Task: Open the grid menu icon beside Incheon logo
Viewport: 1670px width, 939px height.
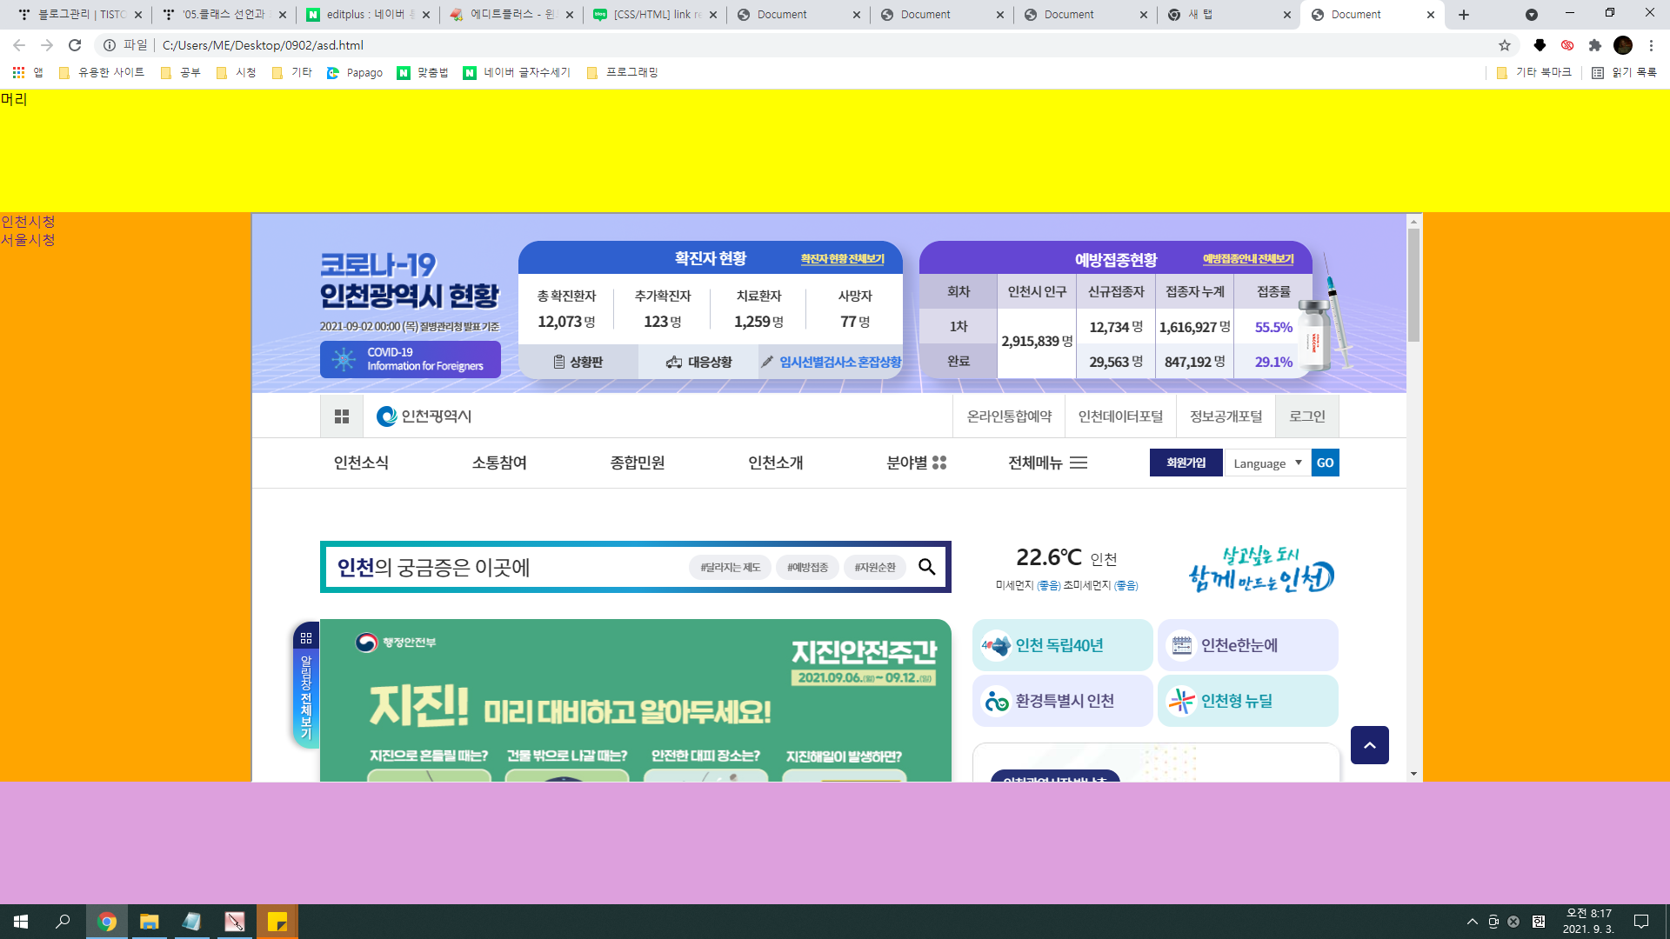Action: pyautogui.click(x=342, y=416)
